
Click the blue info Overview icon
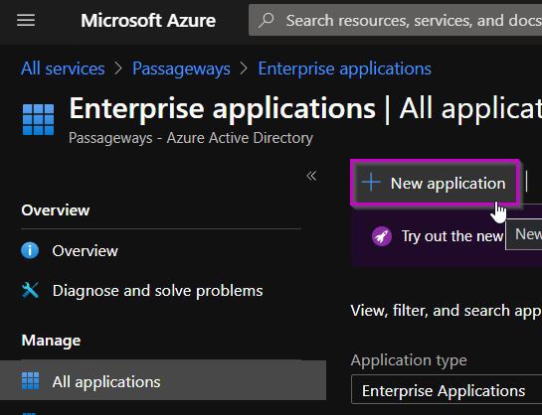30,250
